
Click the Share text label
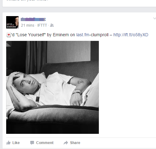pos(75,143)
